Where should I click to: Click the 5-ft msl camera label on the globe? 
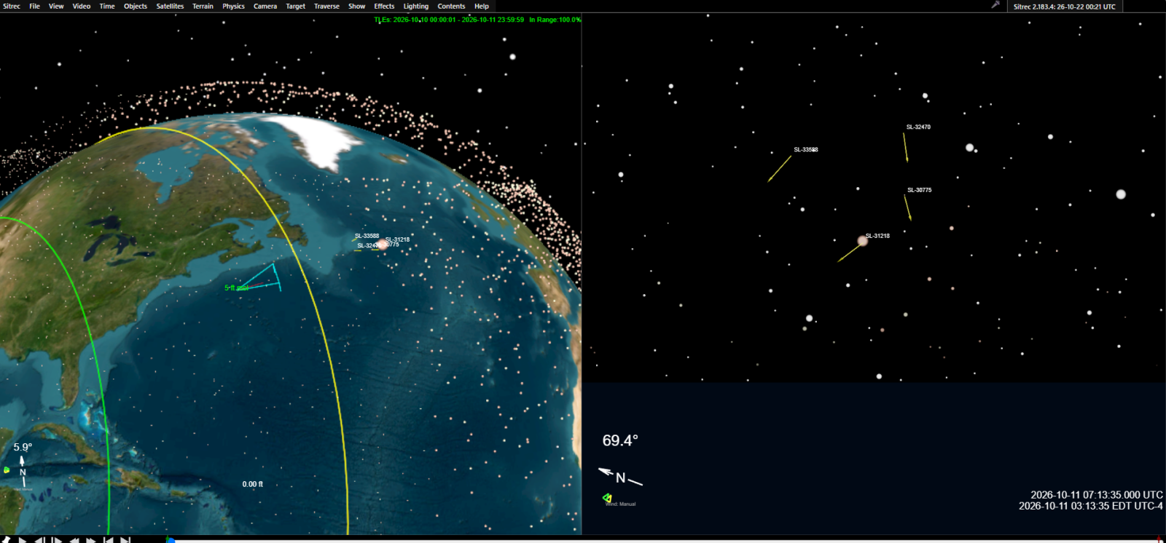[x=236, y=288]
